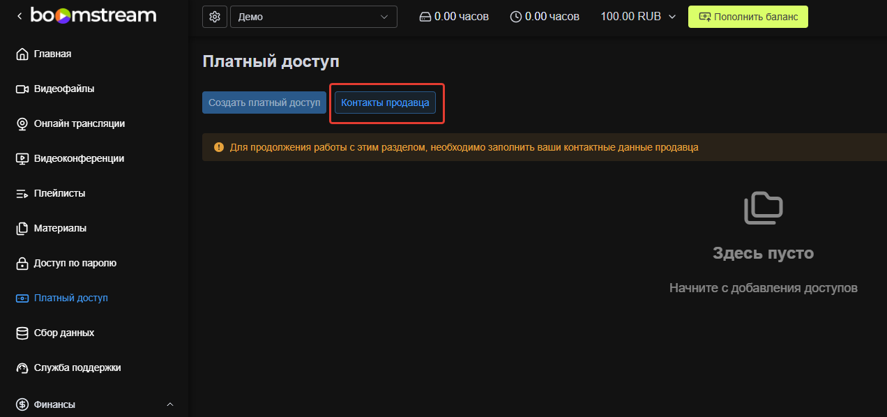Open settings with the gear button

pos(215,17)
